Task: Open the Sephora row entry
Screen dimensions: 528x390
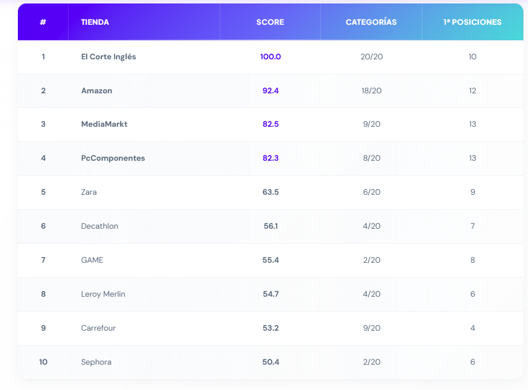Action: pos(96,362)
